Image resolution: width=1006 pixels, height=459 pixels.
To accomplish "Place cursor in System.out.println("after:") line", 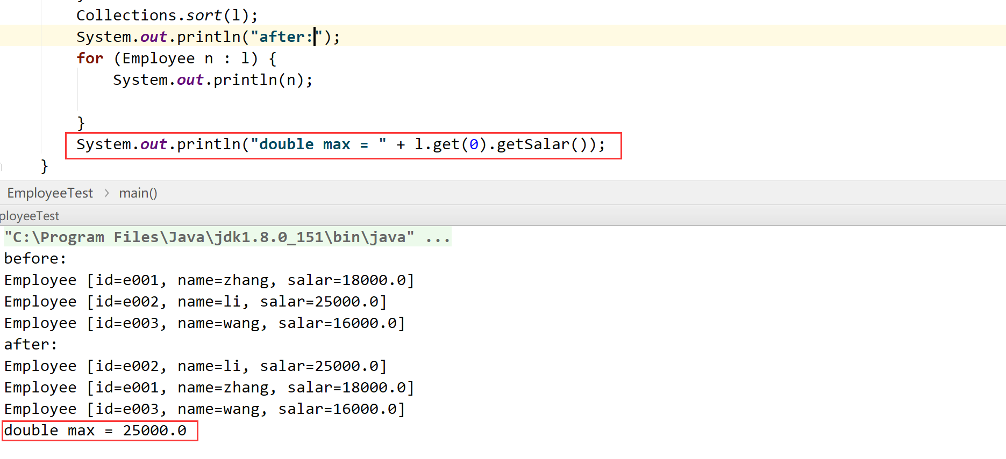I will coord(208,37).
